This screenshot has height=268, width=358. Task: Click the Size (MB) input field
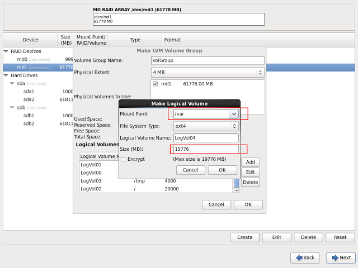point(207,149)
